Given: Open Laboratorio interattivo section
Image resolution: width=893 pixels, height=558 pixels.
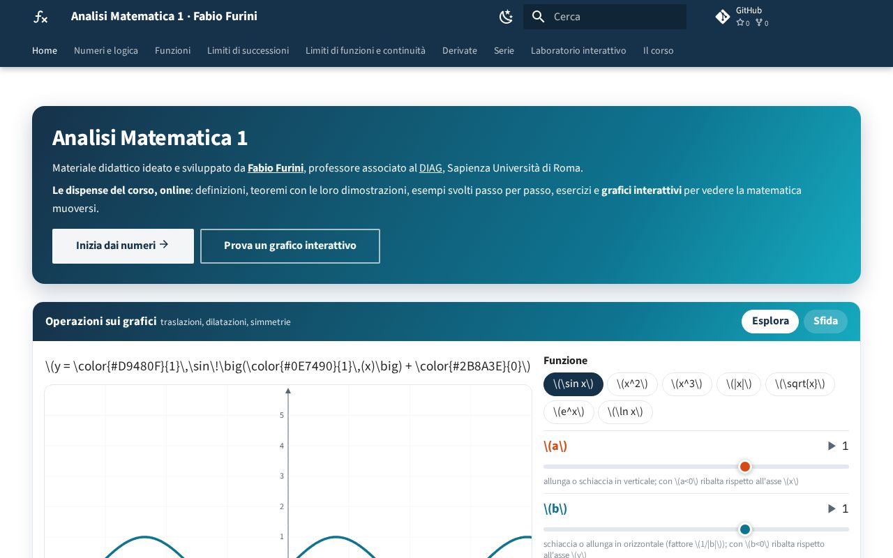Looking at the screenshot, I should click(578, 51).
